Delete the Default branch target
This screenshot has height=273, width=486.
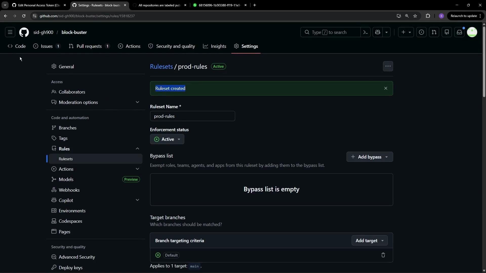click(383, 255)
